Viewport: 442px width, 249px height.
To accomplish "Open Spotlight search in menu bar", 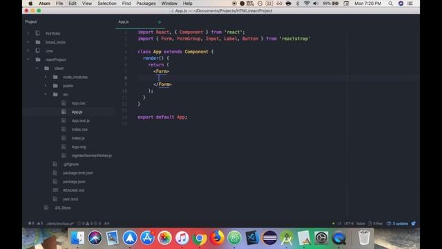I will [x=390, y=3].
